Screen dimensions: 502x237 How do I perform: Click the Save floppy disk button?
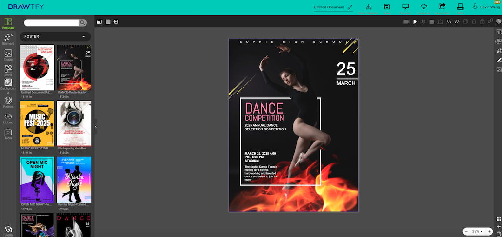pos(387,9)
